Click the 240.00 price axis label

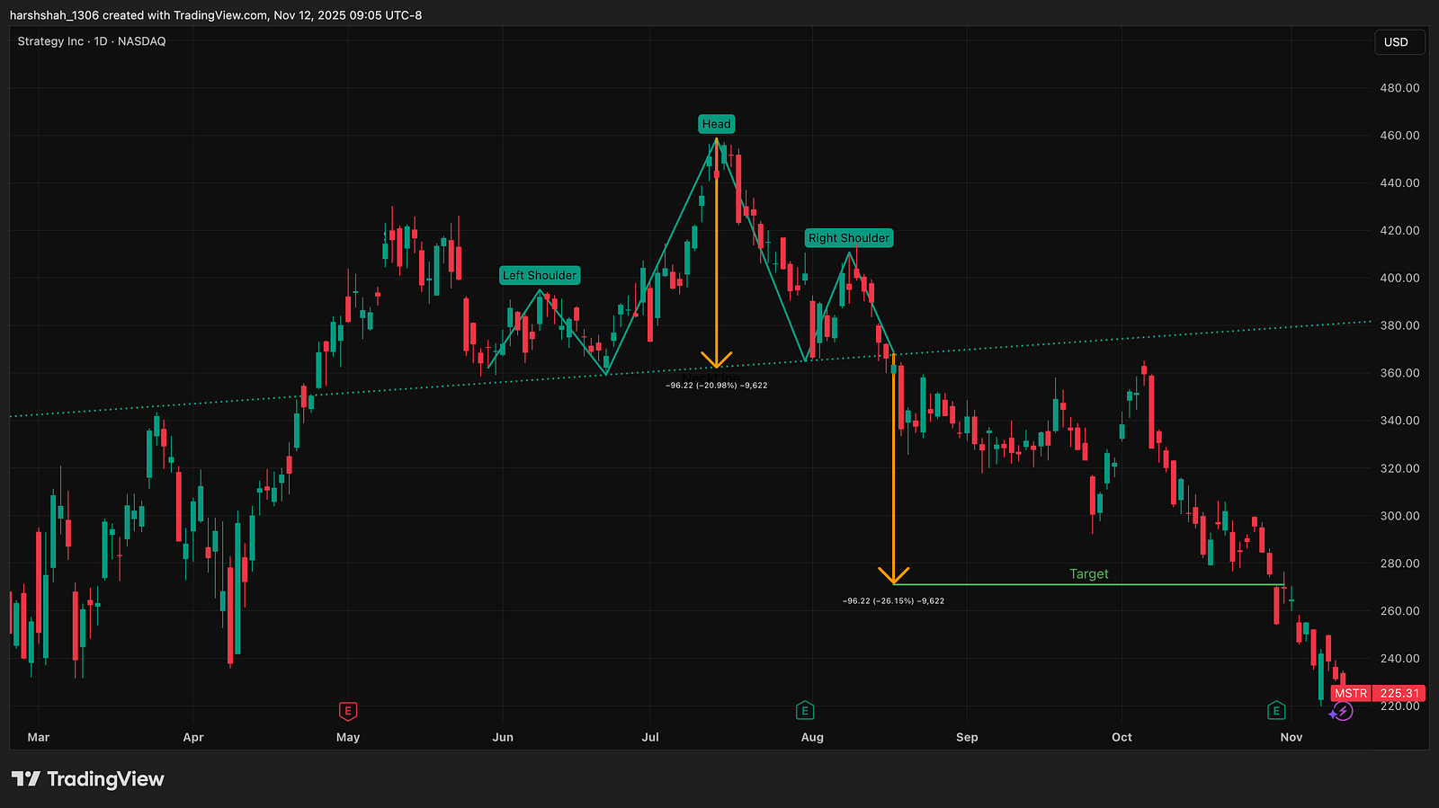tap(1399, 659)
